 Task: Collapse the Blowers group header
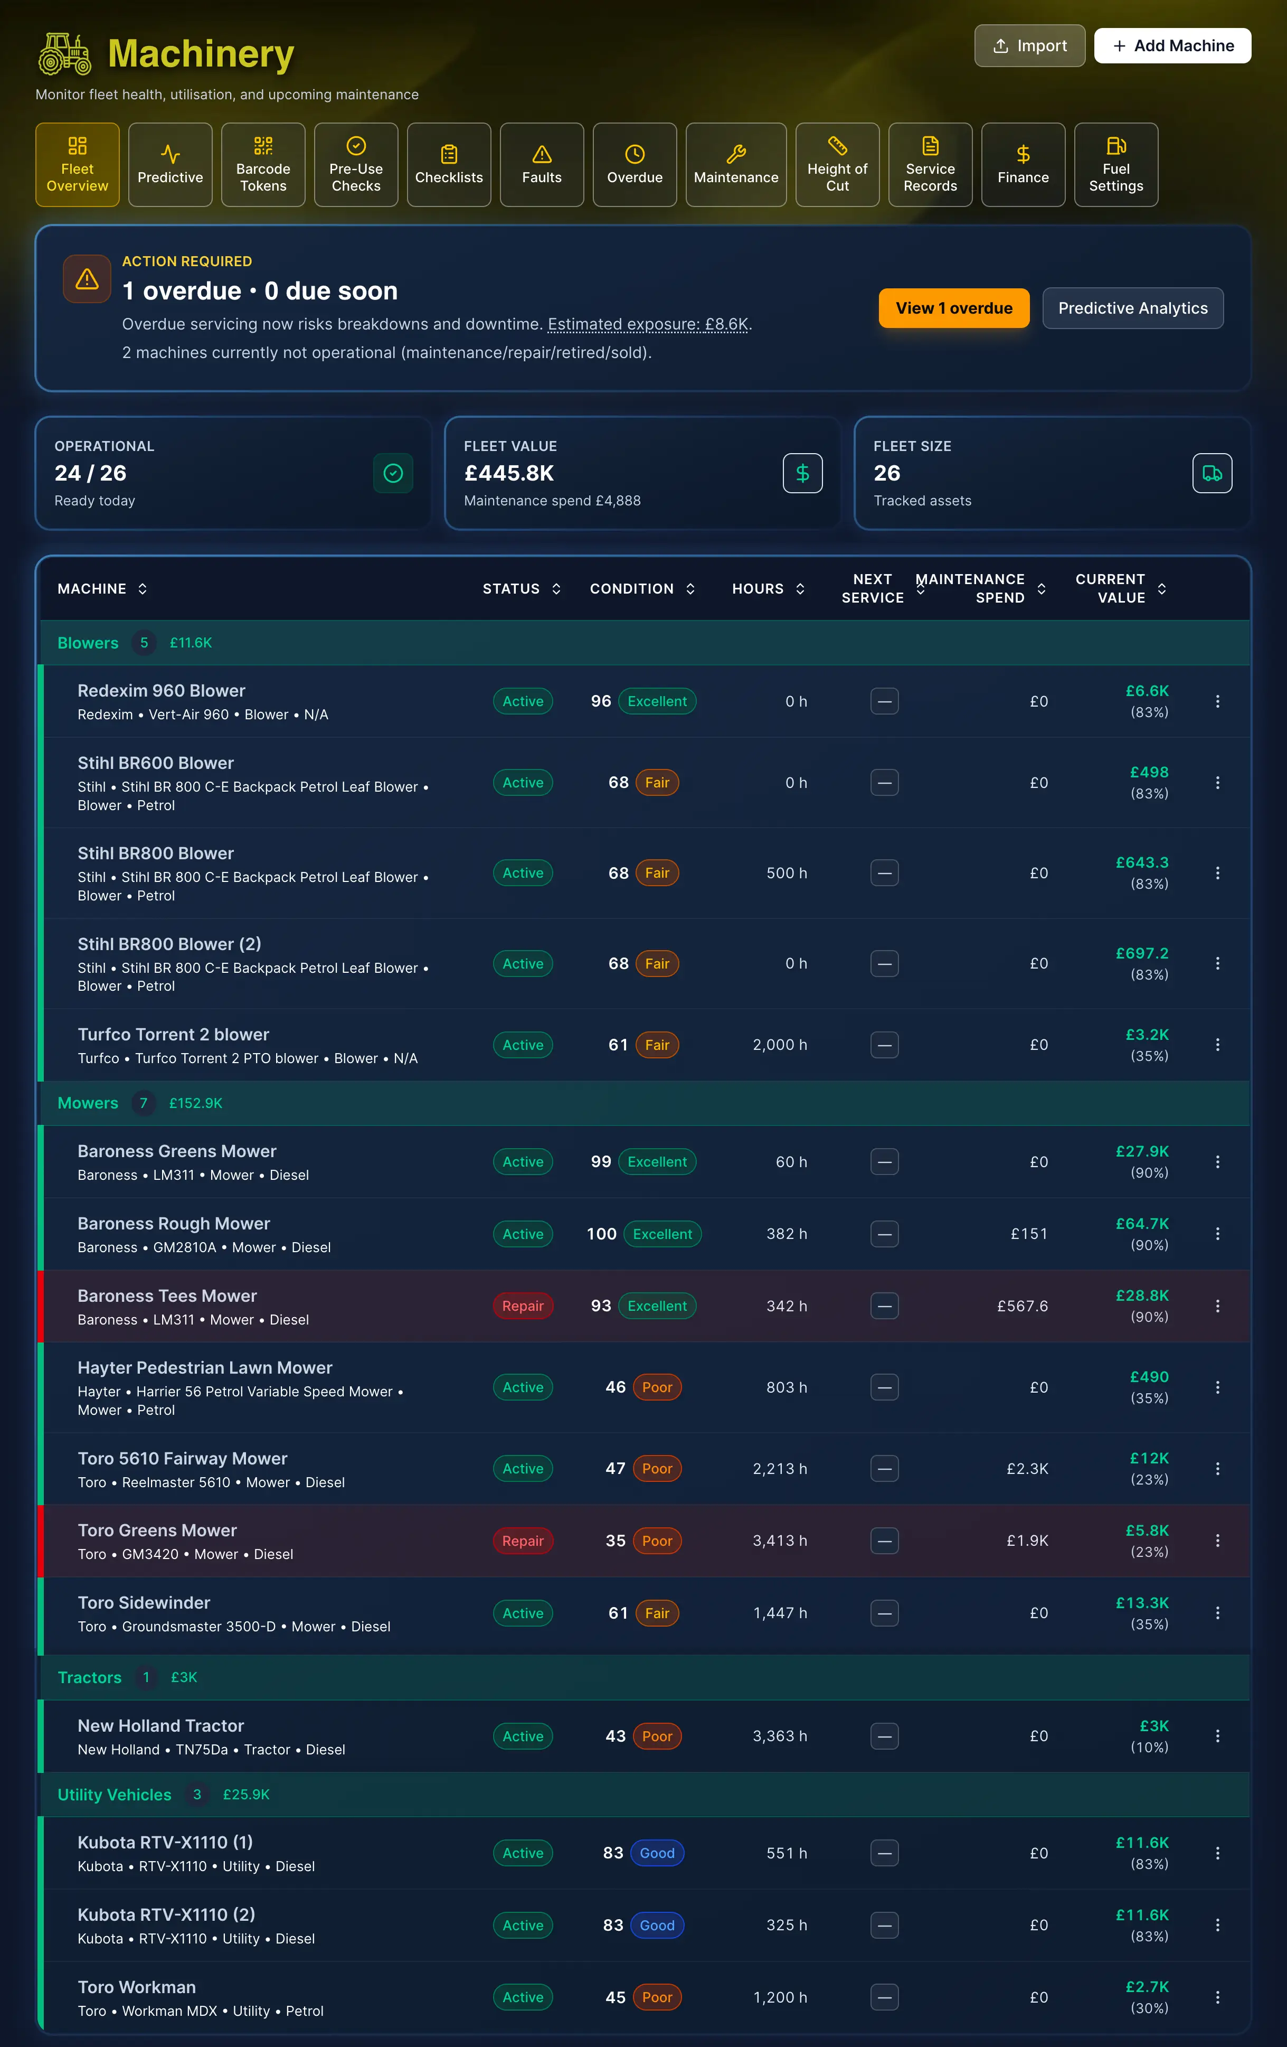(645, 643)
